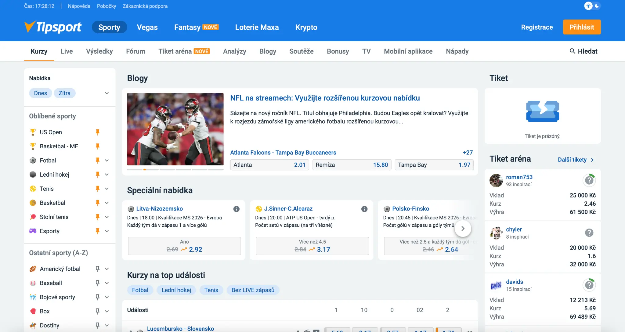Switch to dark mode moon toggle

tap(597, 6)
